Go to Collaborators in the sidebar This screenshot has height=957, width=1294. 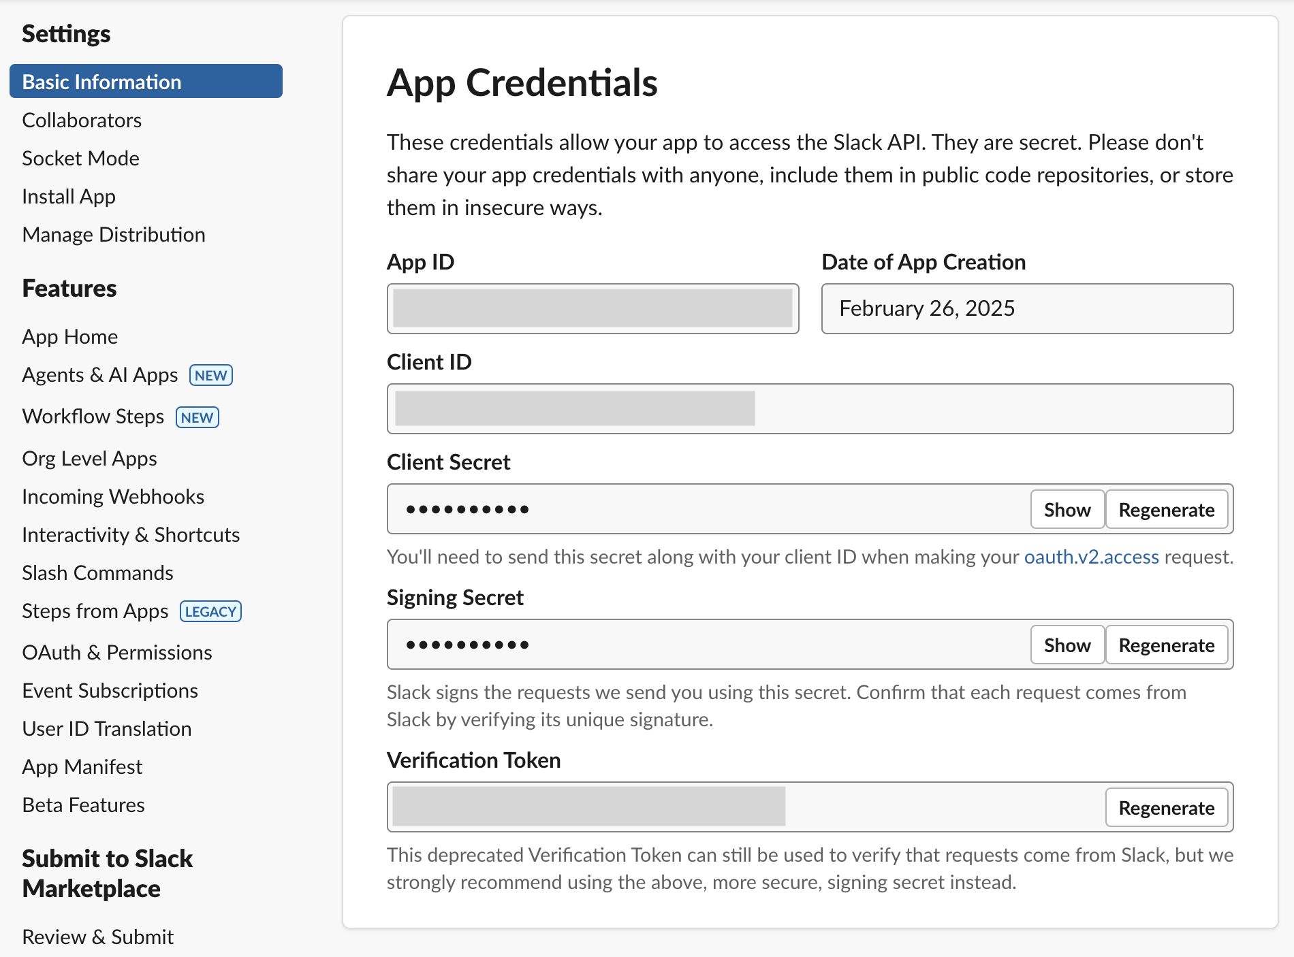click(82, 120)
